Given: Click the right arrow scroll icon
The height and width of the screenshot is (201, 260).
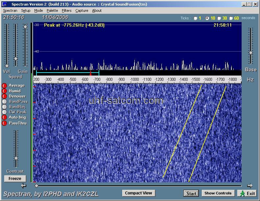Looking at the screenshot, I should 250,186.
